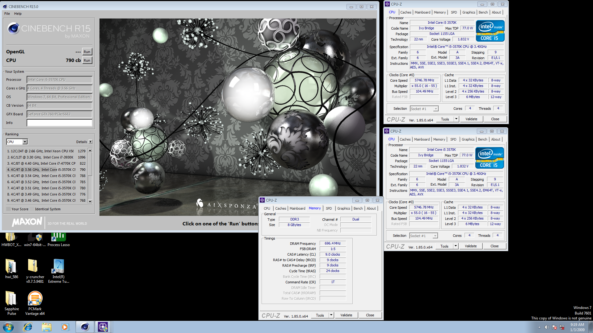593x333 pixels.
Task: Open the Socket #1 selection dropdown in the lower right CPU-Z window
Action: (x=435, y=236)
